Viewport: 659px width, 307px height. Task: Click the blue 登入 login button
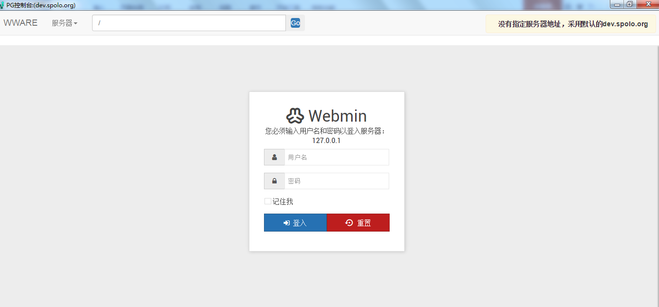[x=295, y=223]
